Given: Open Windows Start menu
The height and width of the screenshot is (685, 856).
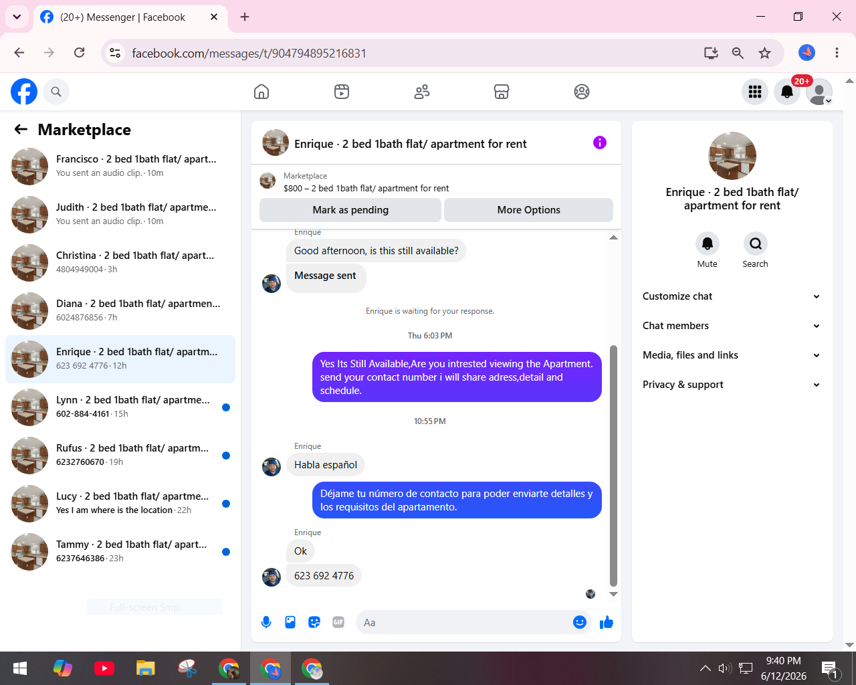Looking at the screenshot, I should tap(20, 668).
